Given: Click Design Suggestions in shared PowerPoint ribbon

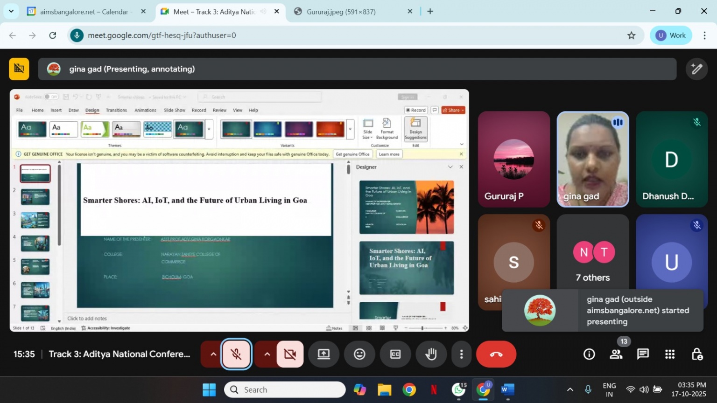Looking at the screenshot, I should (x=415, y=129).
